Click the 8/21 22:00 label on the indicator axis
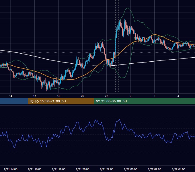195x172 pixels. coord(107,169)
